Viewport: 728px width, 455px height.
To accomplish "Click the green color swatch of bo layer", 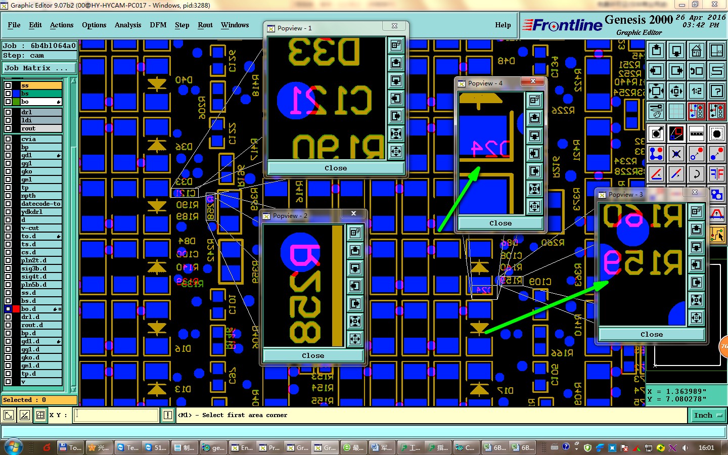I will tap(17, 102).
